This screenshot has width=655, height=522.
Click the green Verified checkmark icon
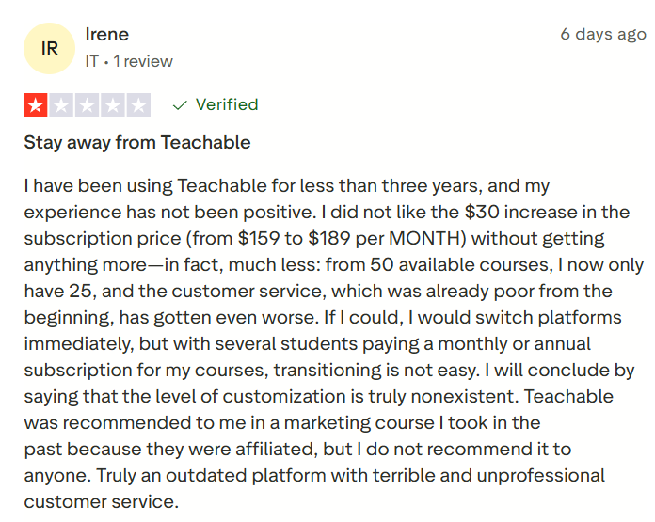pyautogui.click(x=180, y=105)
